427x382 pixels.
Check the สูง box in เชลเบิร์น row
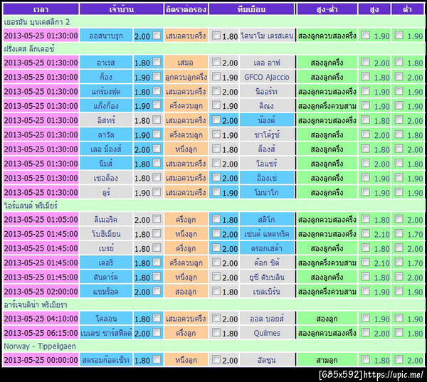click(x=366, y=291)
